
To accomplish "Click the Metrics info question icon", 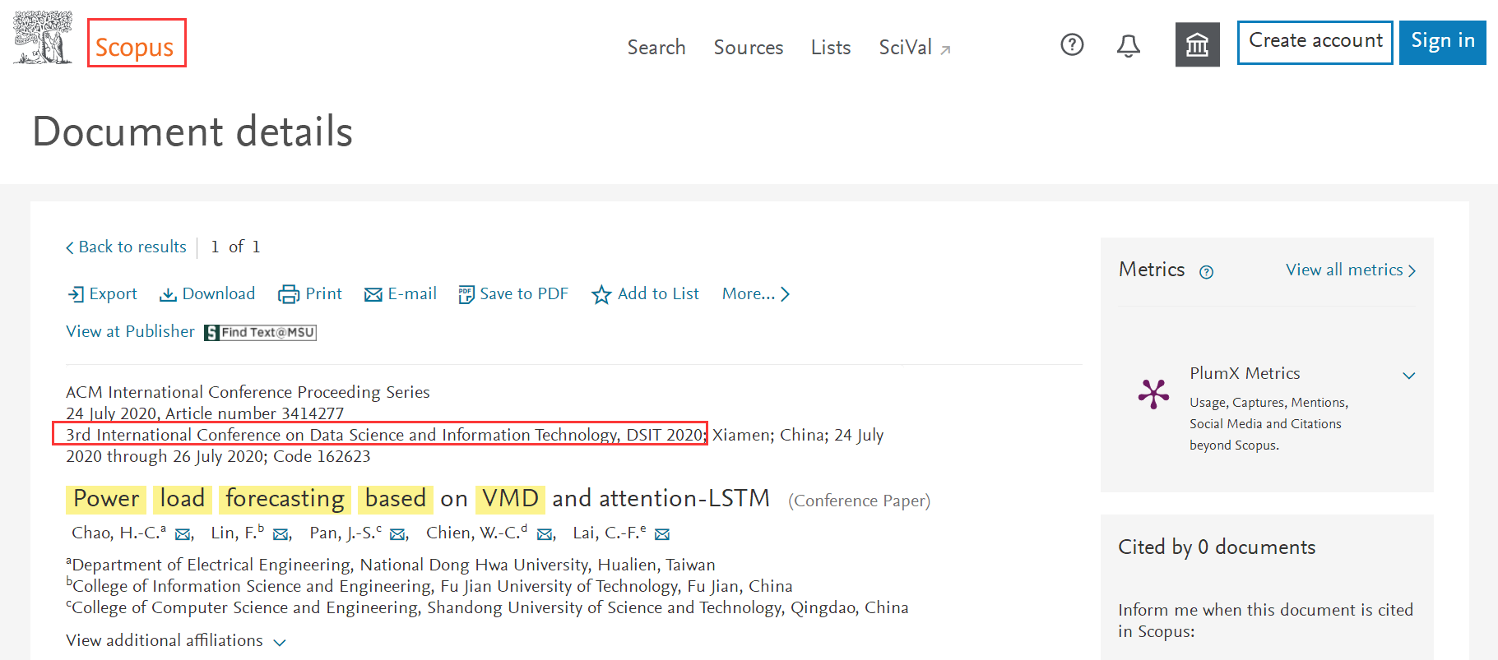I will (x=1206, y=272).
